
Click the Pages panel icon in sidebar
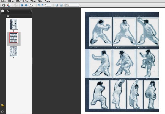(3, 11)
